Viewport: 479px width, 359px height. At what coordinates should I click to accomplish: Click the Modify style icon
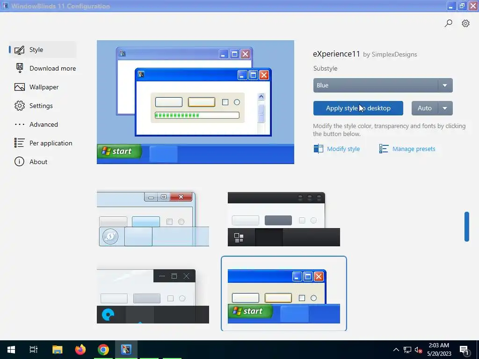tap(318, 149)
